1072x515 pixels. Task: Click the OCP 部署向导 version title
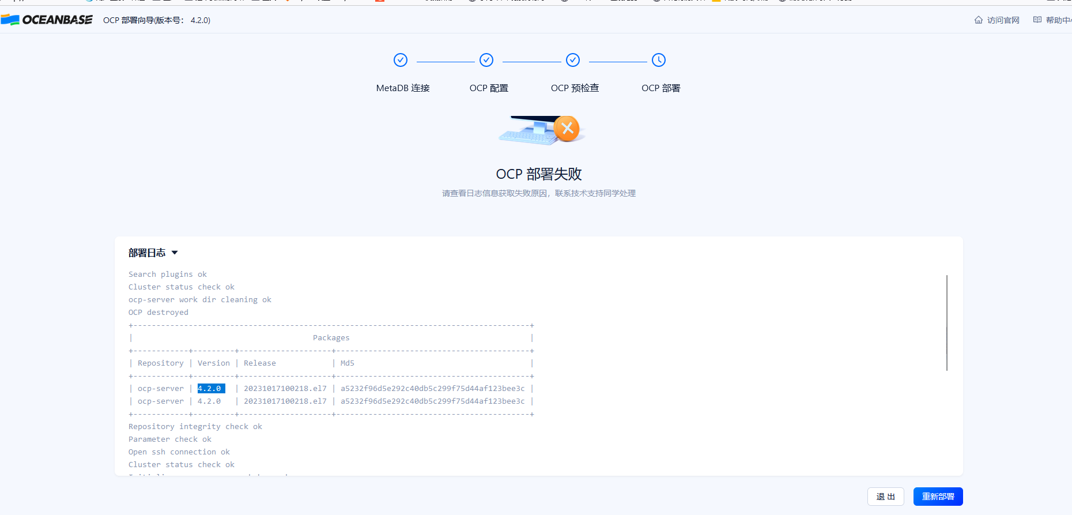pyautogui.click(x=157, y=20)
